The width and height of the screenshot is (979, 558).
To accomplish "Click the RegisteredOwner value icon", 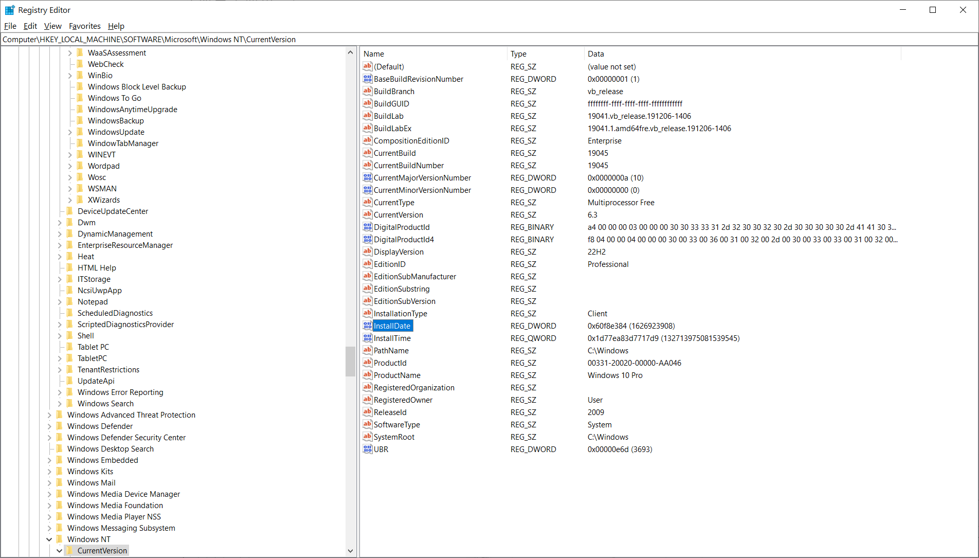I will tap(367, 400).
